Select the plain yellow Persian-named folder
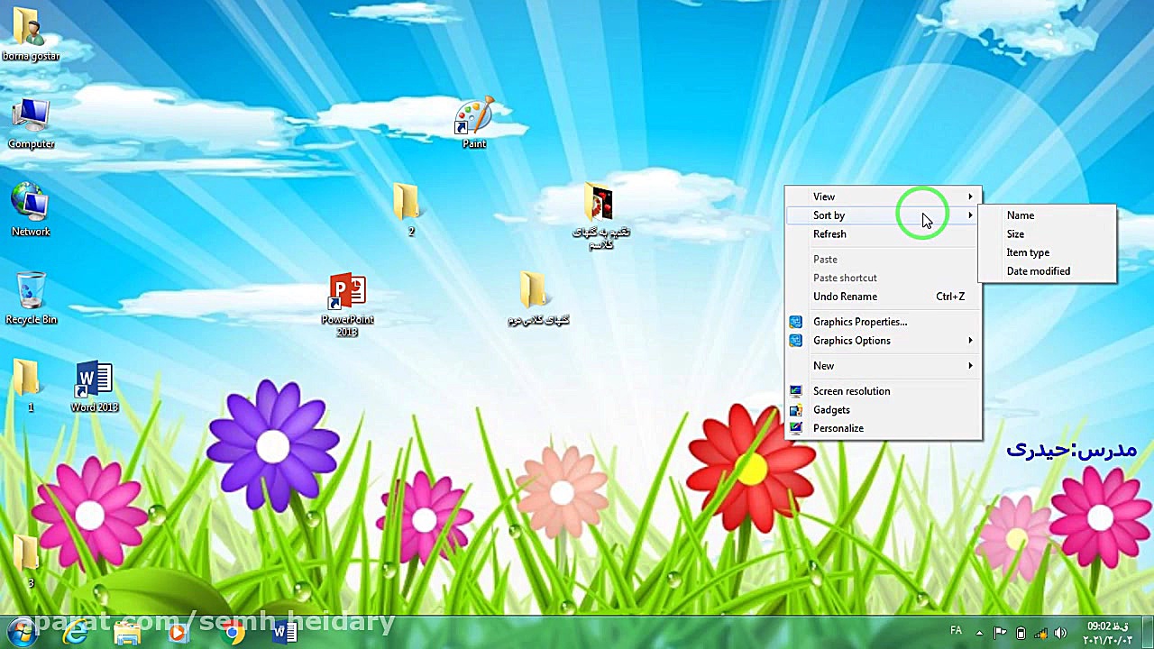The width and height of the screenshot is (1154, 649). 538,298
